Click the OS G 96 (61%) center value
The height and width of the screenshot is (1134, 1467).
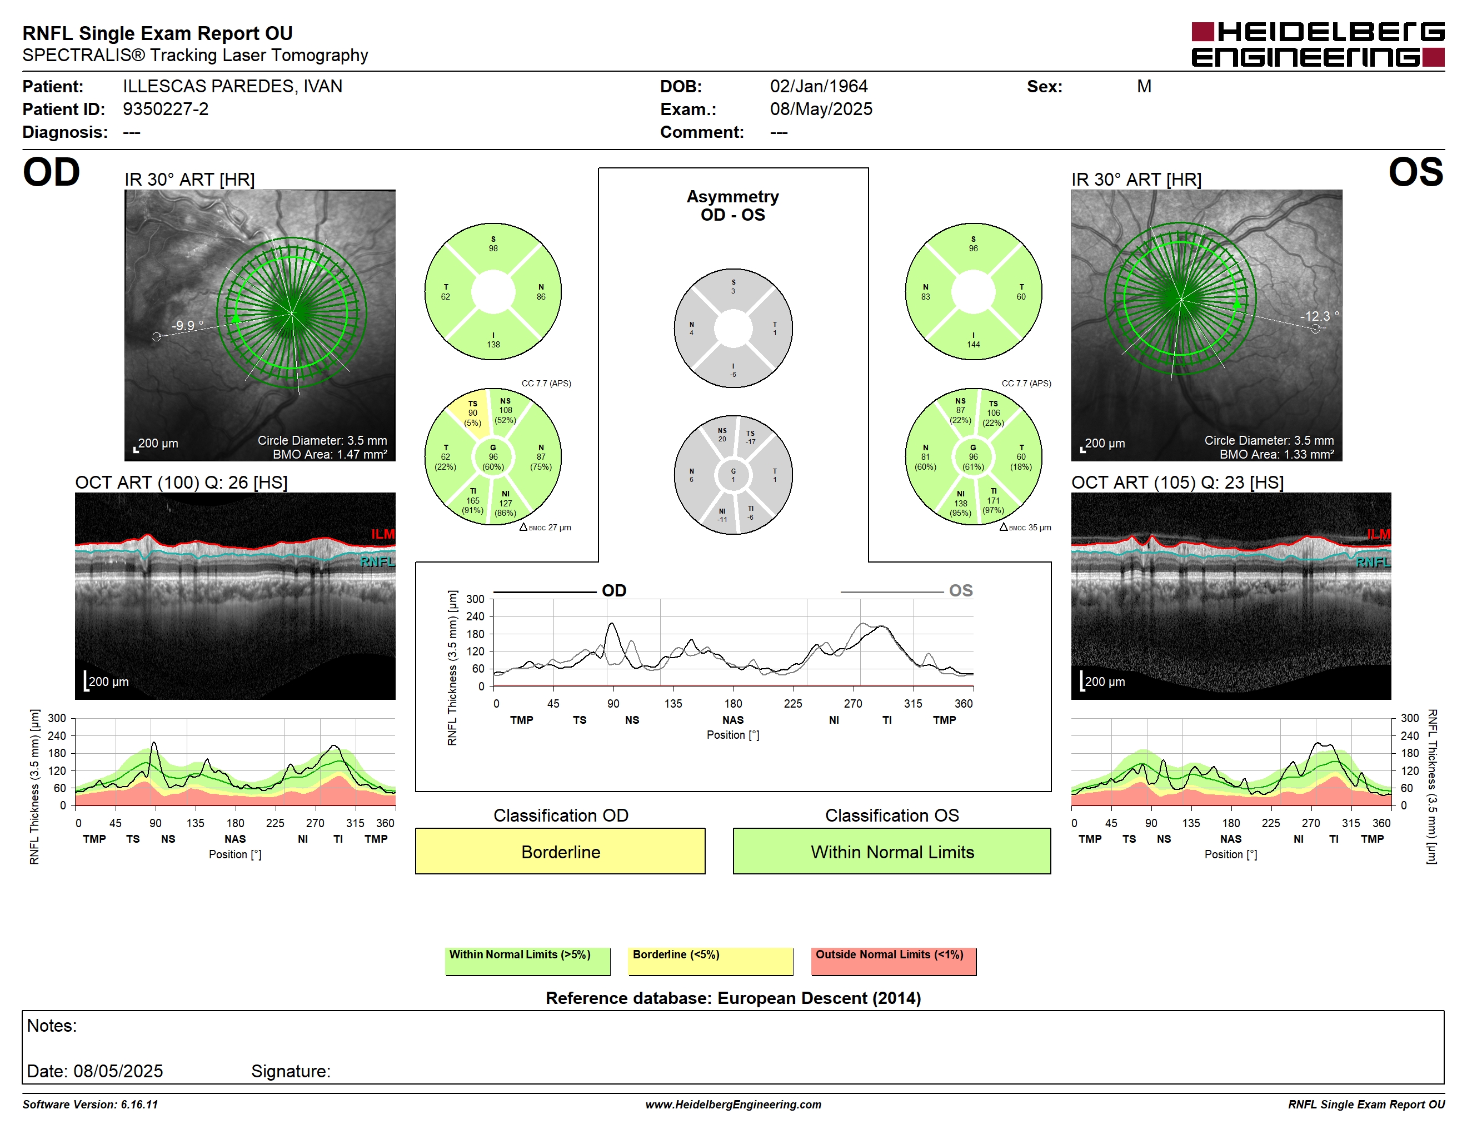(974, 457)
